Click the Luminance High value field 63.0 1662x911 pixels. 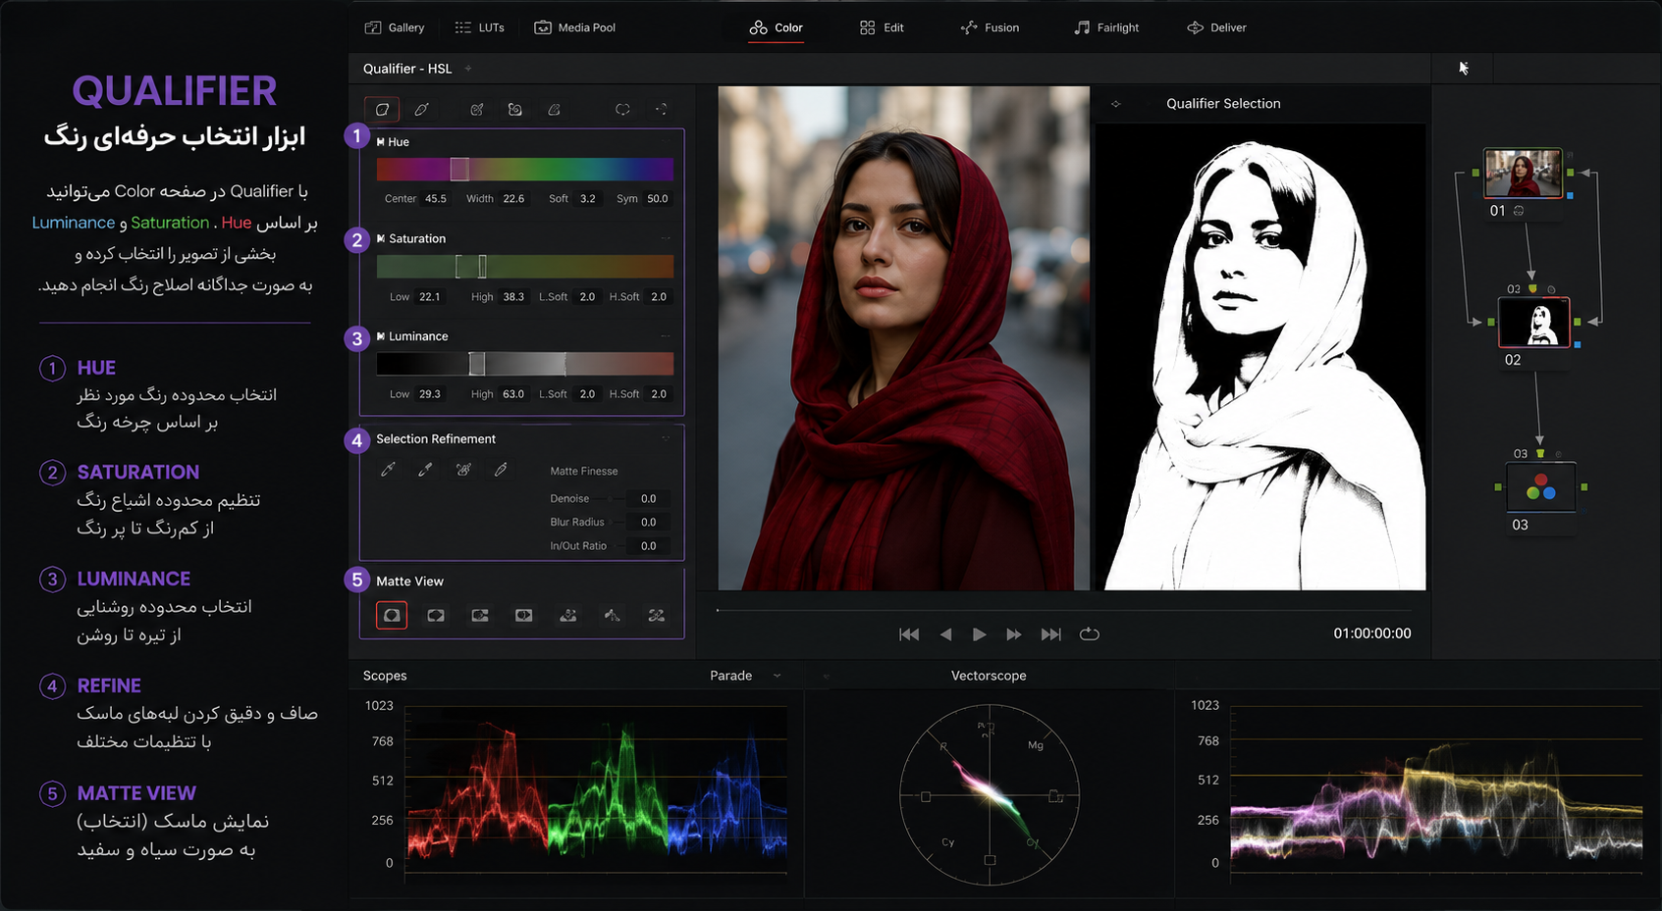tap(513, 394)
